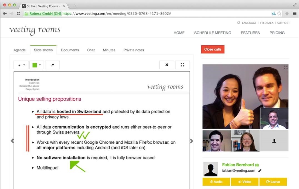Click the red Close calls button
Screen dimensions: 299x189
pyautogui.click(x=213, y=49)
